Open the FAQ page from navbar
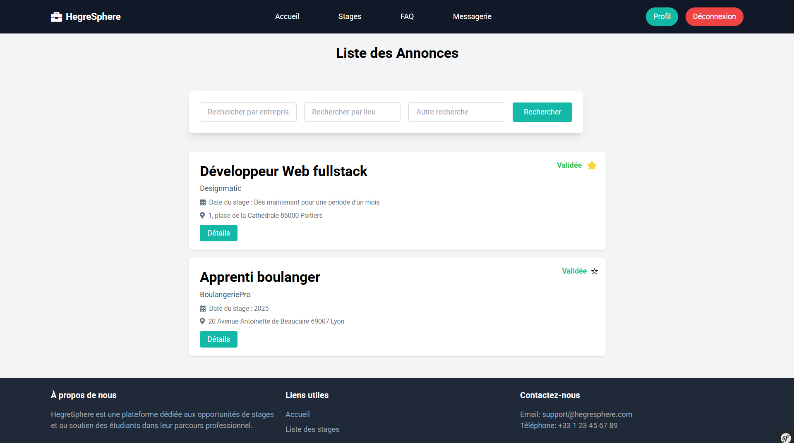The image size is (794, 443). tap(407, 17)
